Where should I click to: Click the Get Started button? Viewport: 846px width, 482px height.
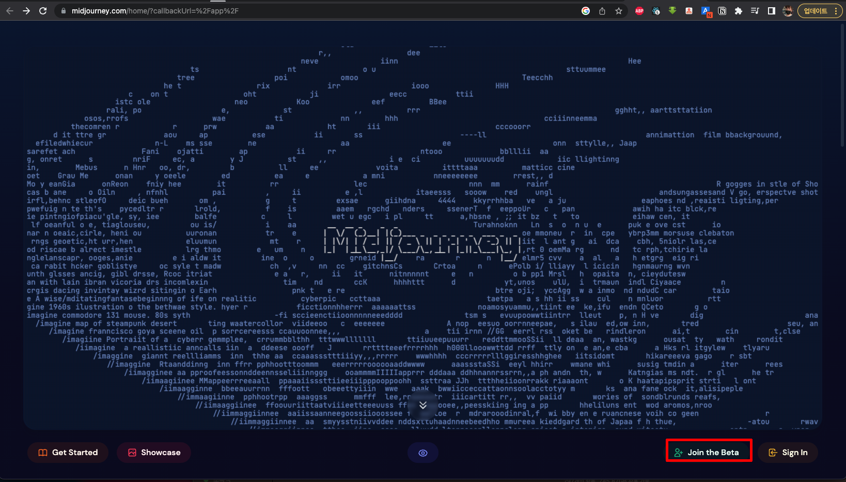(x=68, y=453)
